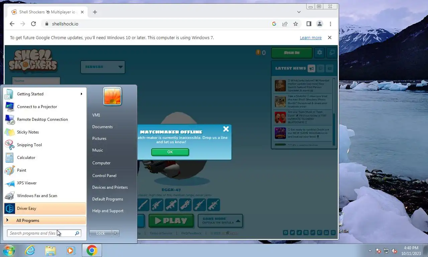Open Windows Media Player on taskbar
This screenshot has height=257, width=428.
pyautogui.click(x=71, y=250)
